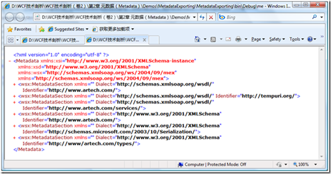331x174 pixels.
Task: Print the page with printer icon
Action: click(x=238, y=39)
